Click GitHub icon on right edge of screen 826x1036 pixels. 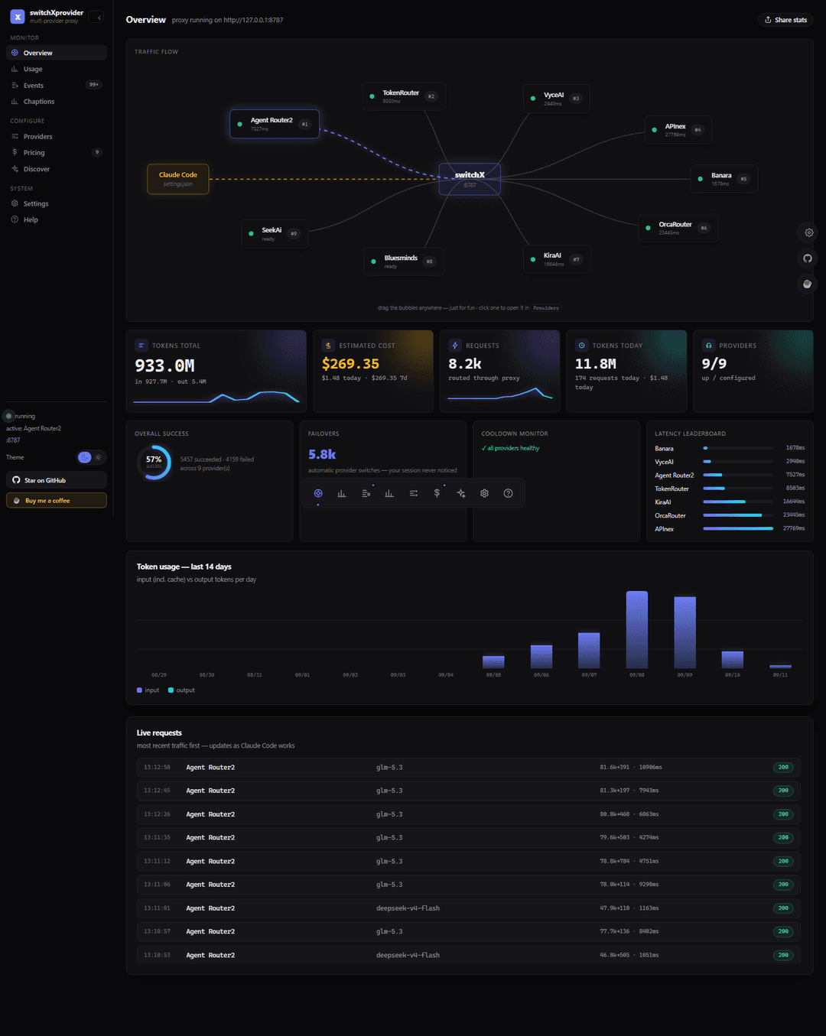pos(808,258)
